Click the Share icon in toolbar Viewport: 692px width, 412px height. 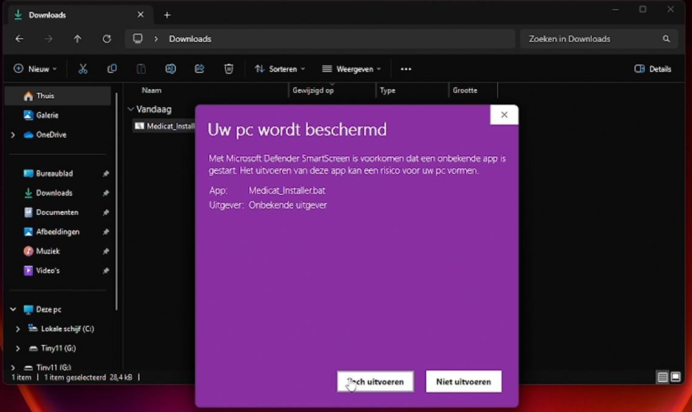tap(200, 69)
